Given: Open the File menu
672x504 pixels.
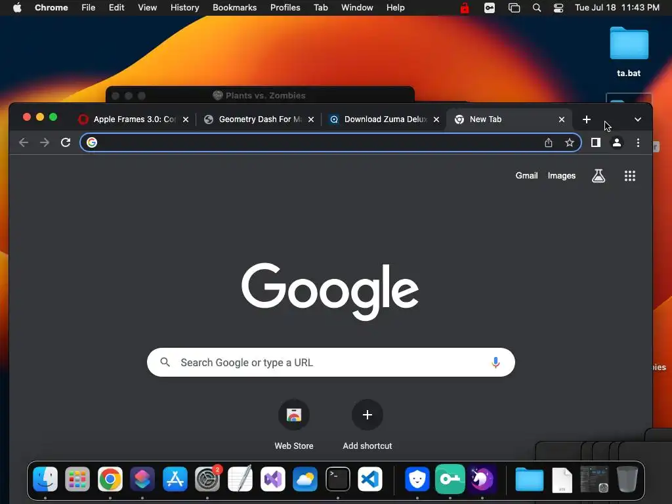Looking at the screenshot, I should point(89,8).
